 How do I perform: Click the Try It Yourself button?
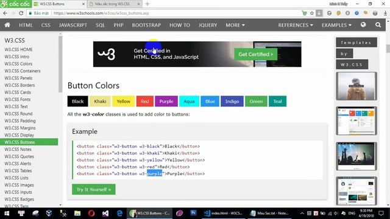pyautogui.click(x=93, y=189)
